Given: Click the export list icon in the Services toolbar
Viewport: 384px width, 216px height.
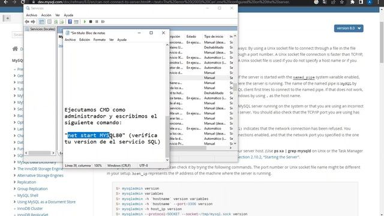Looking at the screenshot, I should click(61, 22).
